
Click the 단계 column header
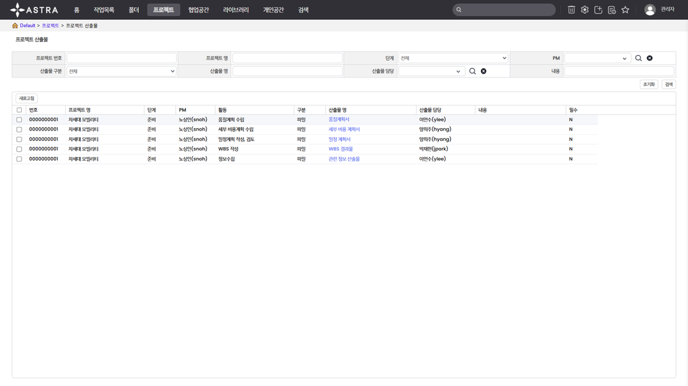[151, 110]
